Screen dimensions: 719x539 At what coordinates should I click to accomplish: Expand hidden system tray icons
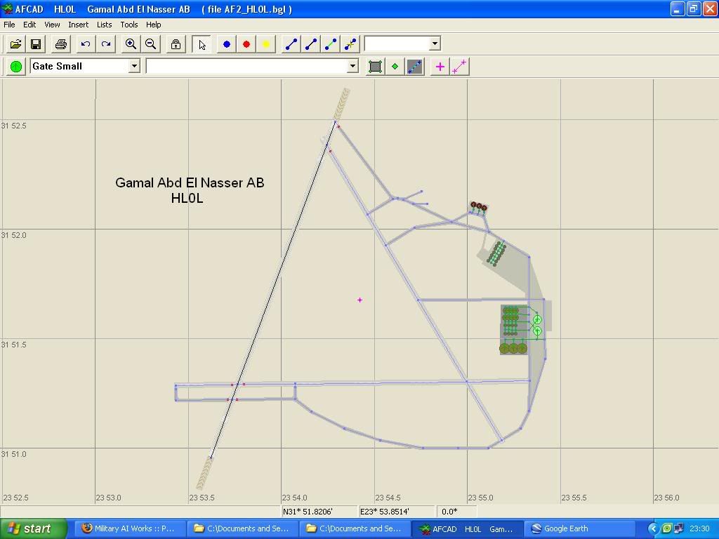[653, 529]
